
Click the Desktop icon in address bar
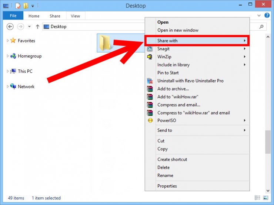(x=46, y=27)
